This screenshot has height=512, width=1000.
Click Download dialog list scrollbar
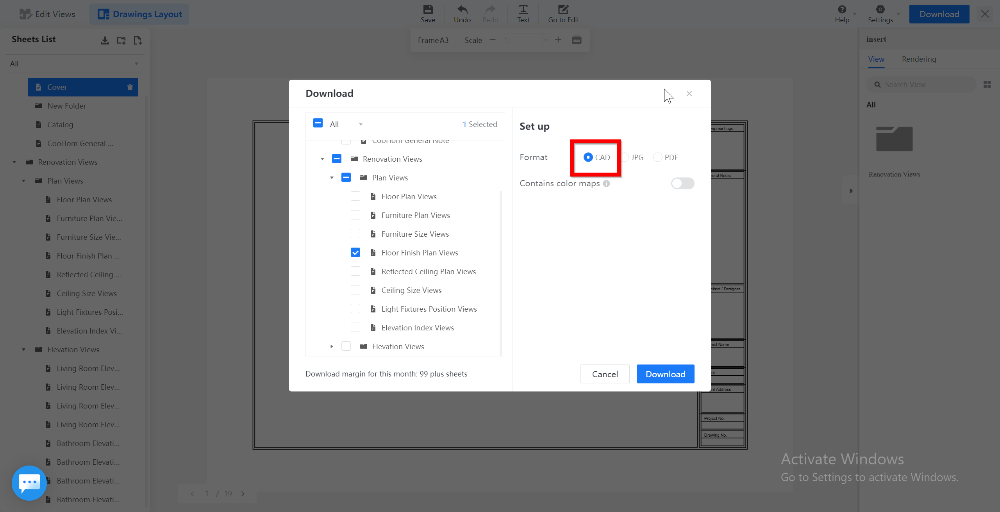pos(500,273)
